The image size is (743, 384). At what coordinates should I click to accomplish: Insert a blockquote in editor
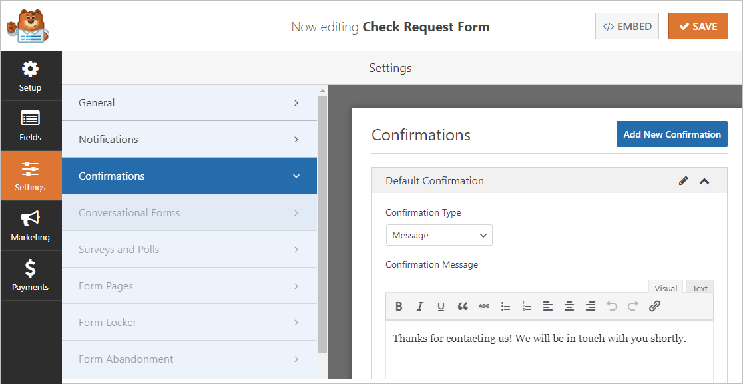(x=463, y=306)
